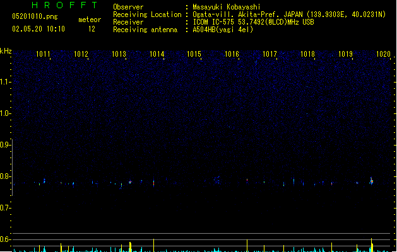Image resolution: width=397 pixels, height=252 pixels.
Task: Click the 1016 time marker
Action: click(232, 54)
